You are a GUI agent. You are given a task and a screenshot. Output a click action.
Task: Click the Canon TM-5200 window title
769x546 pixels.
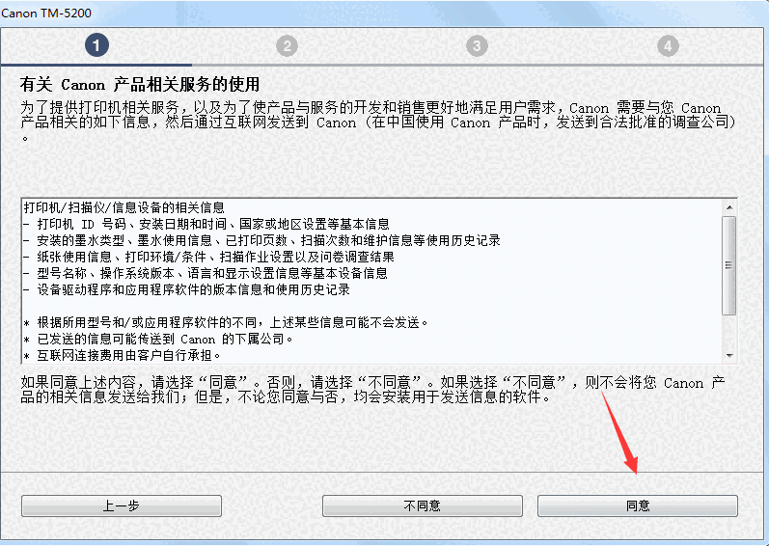(46, 14)
